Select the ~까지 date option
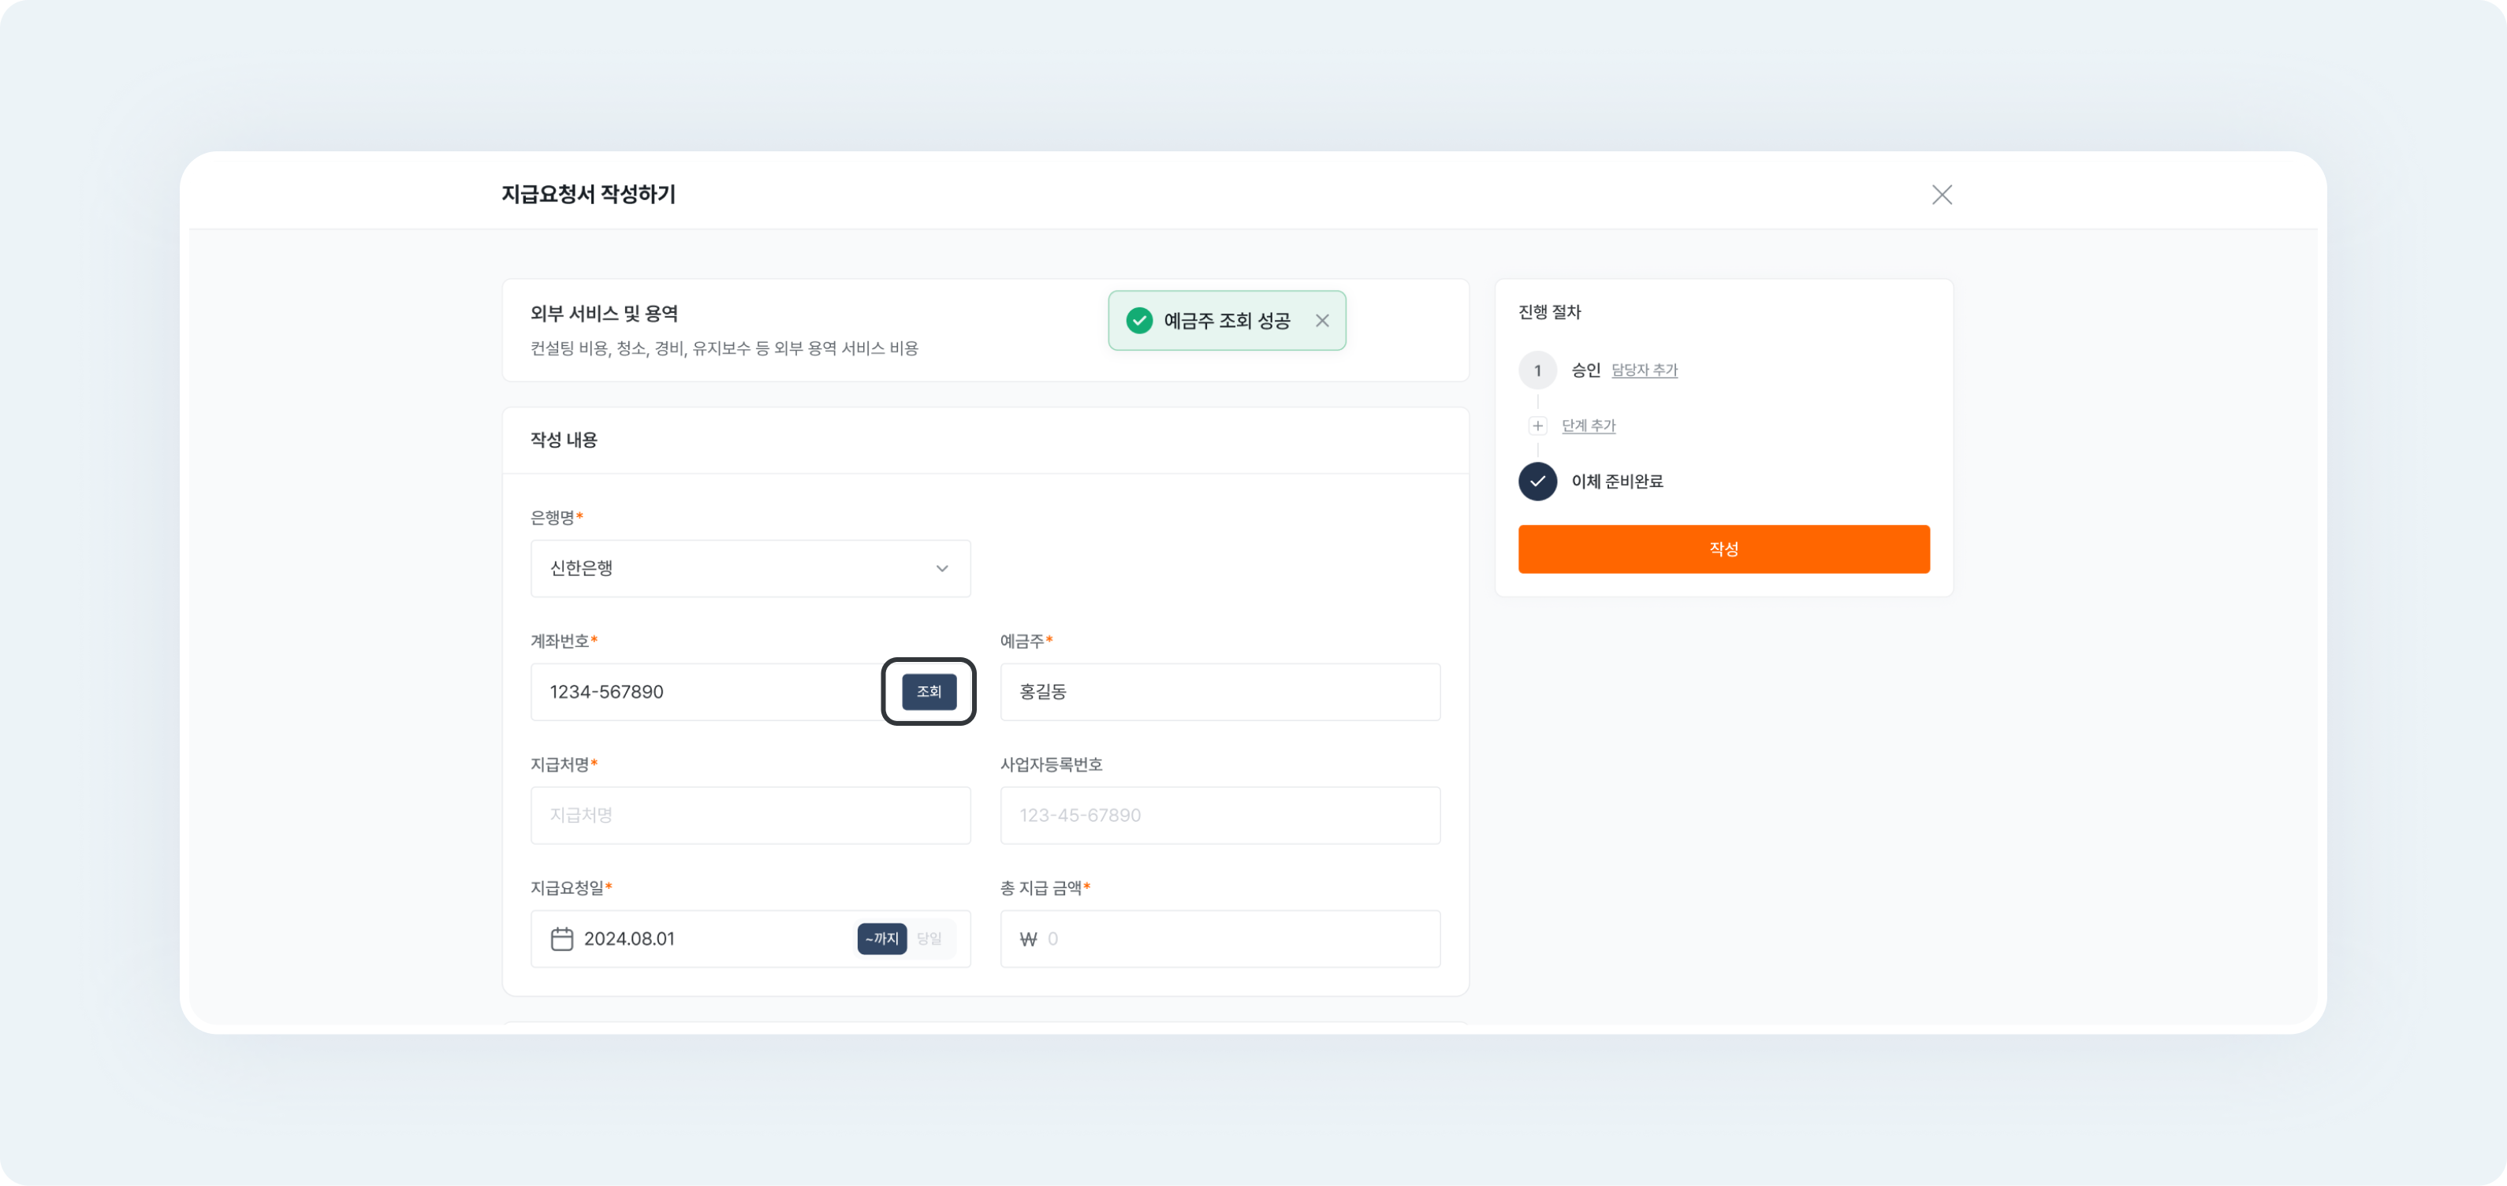 881,938
